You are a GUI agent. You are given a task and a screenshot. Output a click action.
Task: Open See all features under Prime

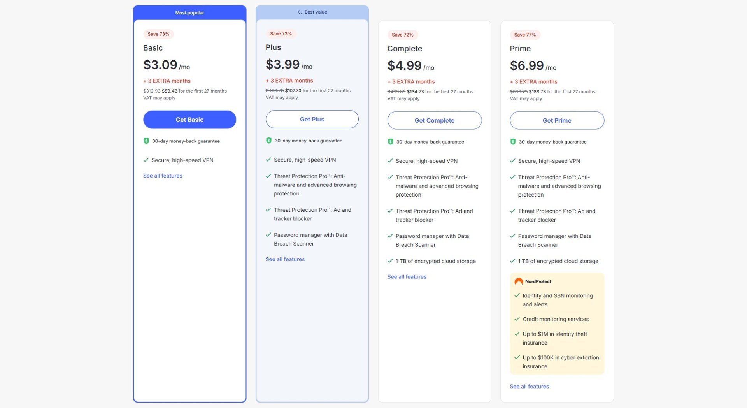pyautogui.click(x=530, y=387)
